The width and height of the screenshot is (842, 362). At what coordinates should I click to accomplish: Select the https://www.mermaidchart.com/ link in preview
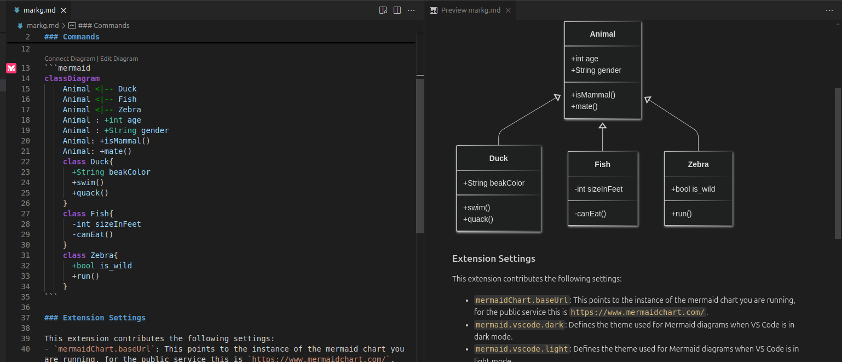click(638, 312)
